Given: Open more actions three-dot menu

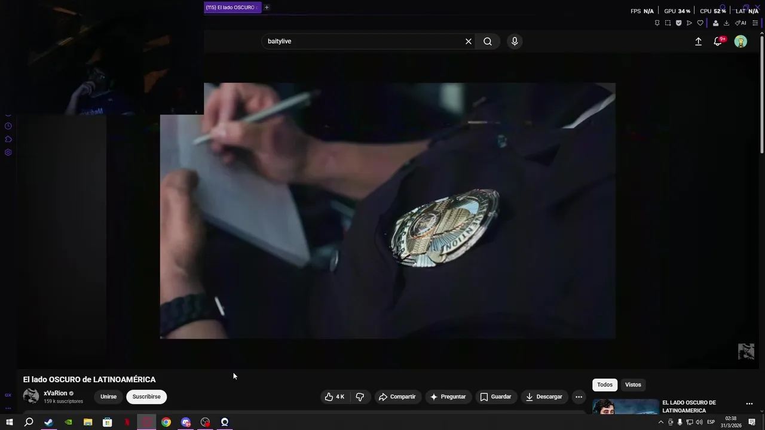Looking at the screenshot, I should pos(579,397).
